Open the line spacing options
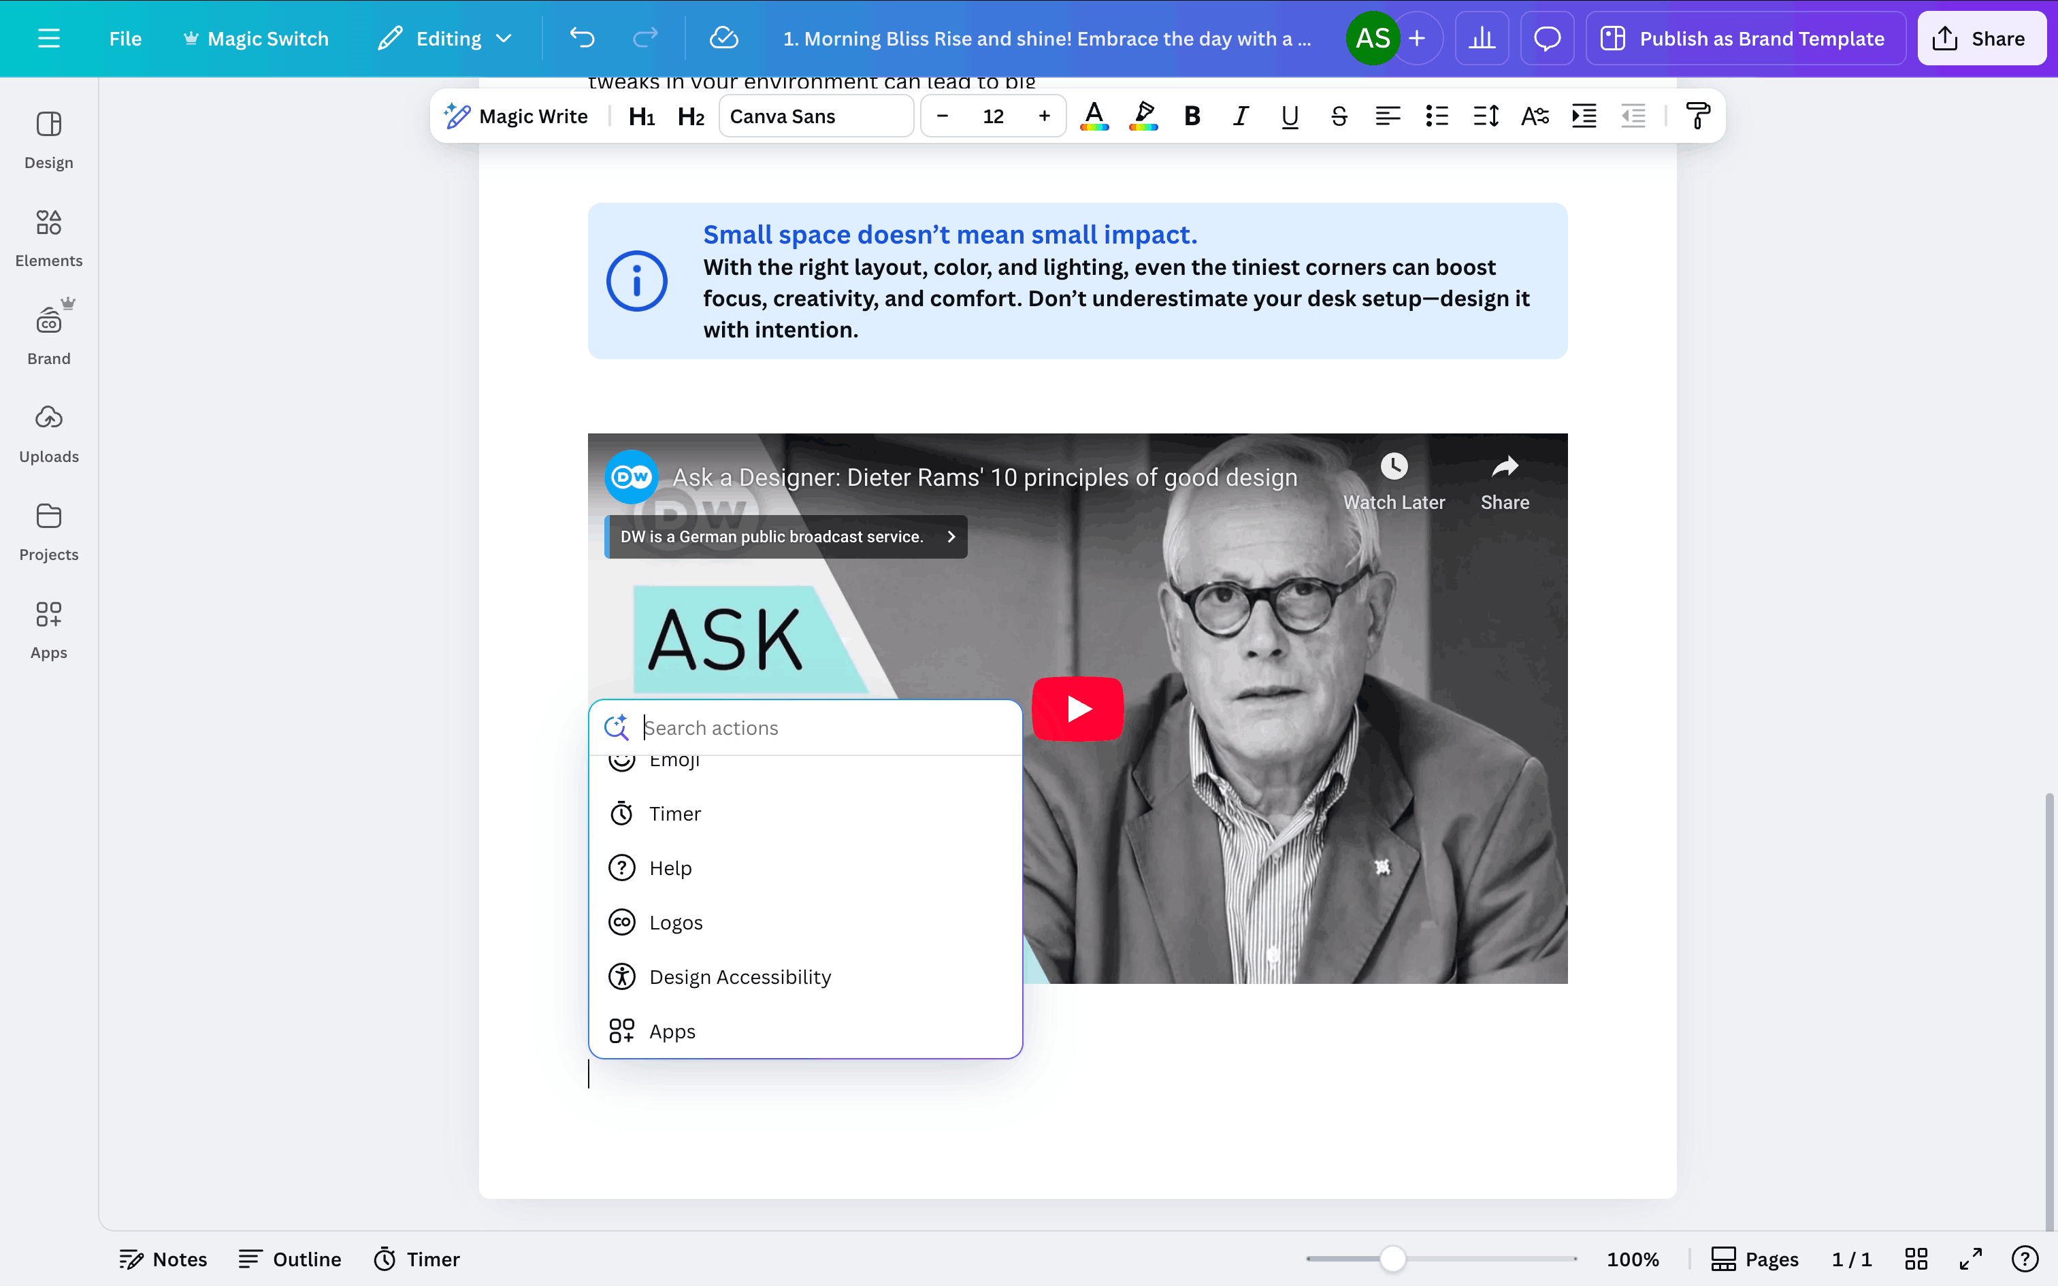 [x=1485, y=116]
